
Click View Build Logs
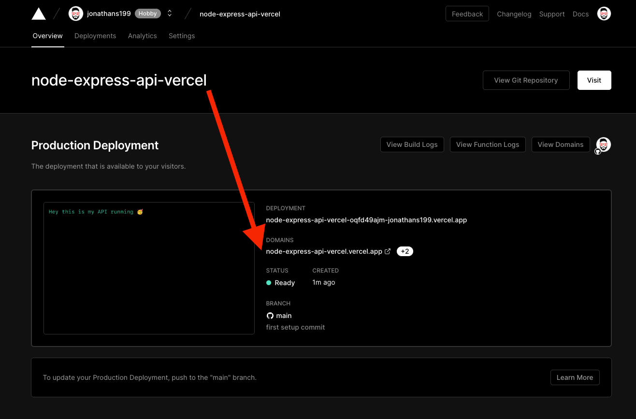(x=412, y=144)
